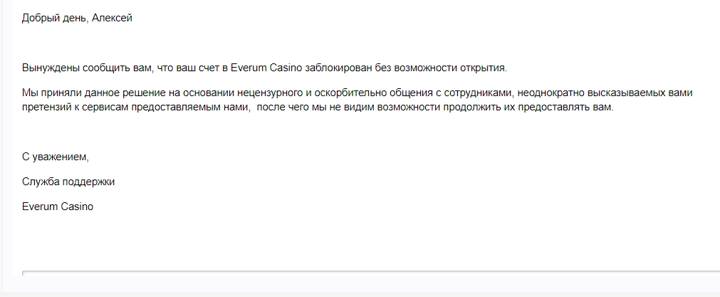Click 'Everum Casino' in the blocked account sentence
Image resolution: width=720 pixels, height=297 pixels.
[266, 68]
